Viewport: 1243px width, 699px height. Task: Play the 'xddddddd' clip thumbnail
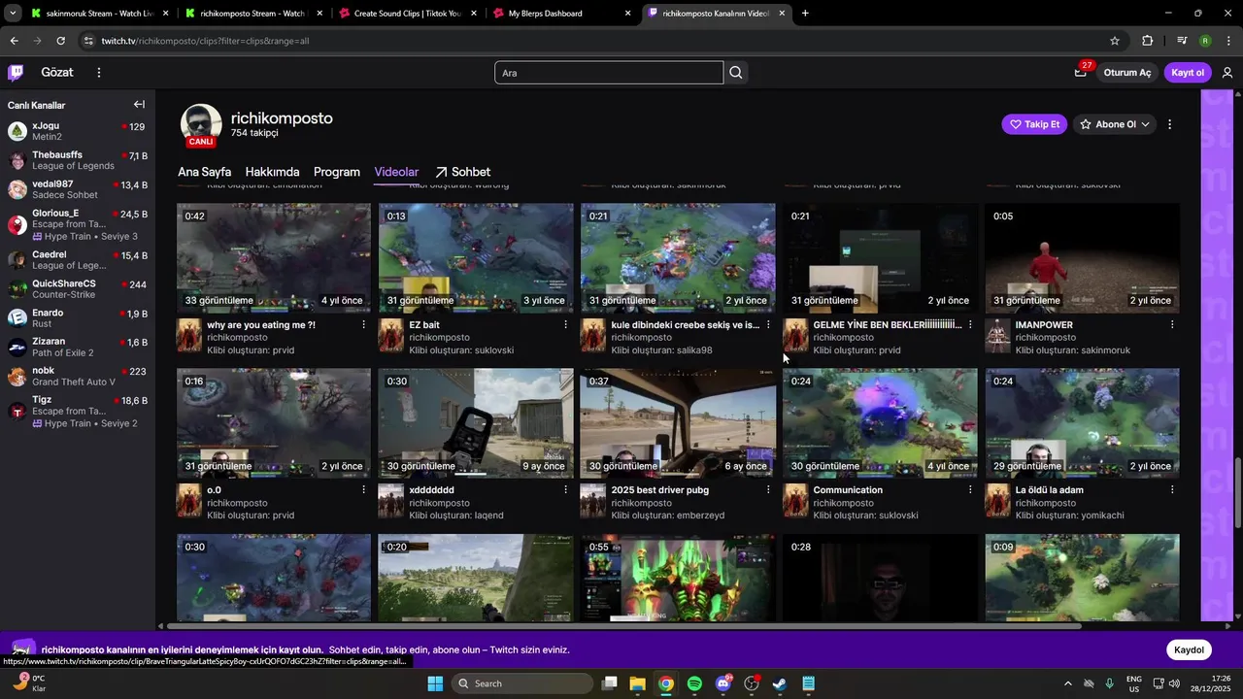[476, 422]
